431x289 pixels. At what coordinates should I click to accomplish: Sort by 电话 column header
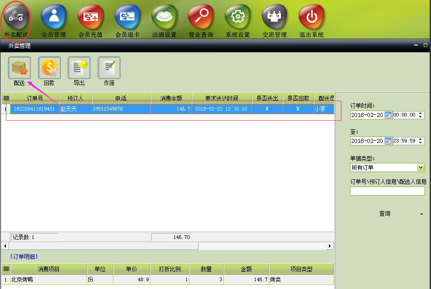(121, 98)
